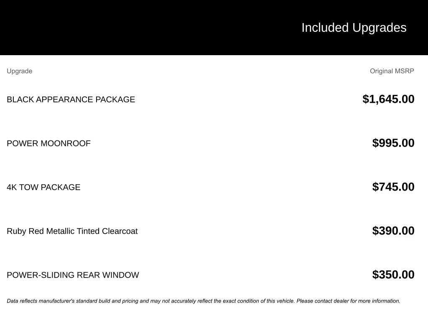Click the $995.00 MSRP value
Image resolution: width=428 pixels, height=321 pixels.
393,143
